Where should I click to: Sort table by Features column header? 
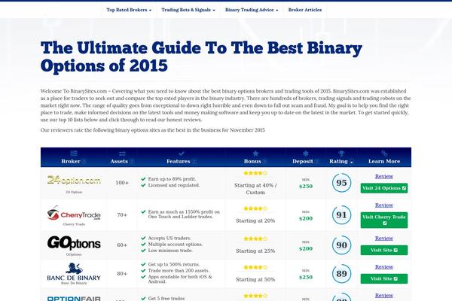[182, 161]
